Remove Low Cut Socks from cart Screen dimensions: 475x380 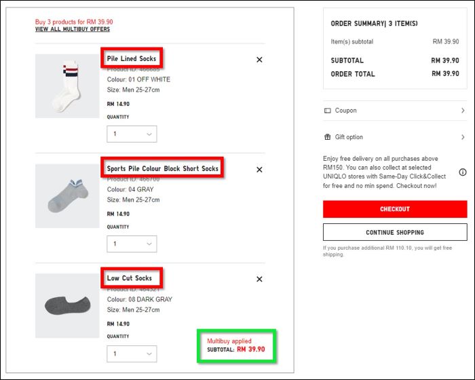[259, 279]
